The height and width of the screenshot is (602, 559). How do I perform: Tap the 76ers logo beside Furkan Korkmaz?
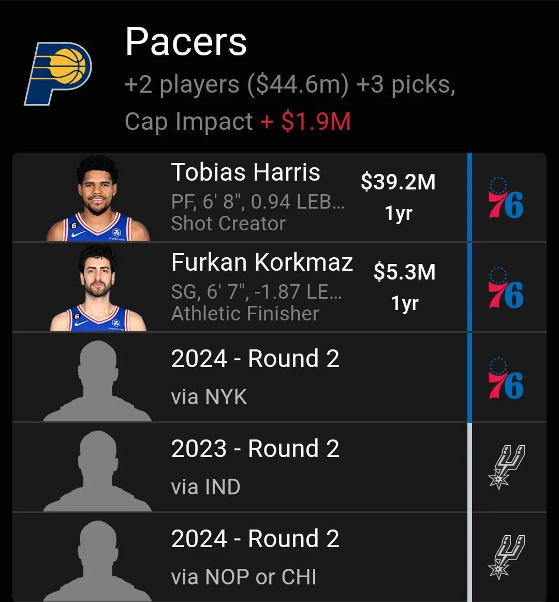506,288
